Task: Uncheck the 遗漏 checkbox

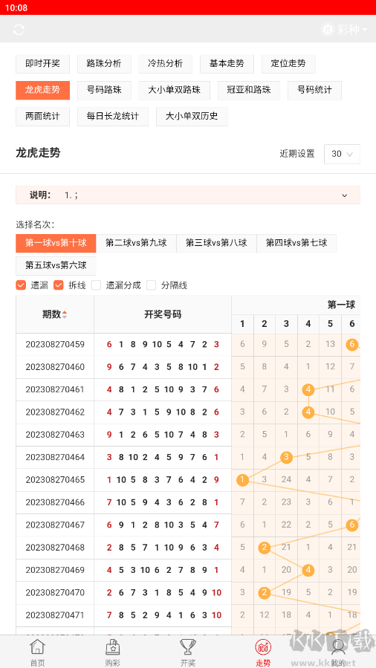Action: tap(21, 285)
